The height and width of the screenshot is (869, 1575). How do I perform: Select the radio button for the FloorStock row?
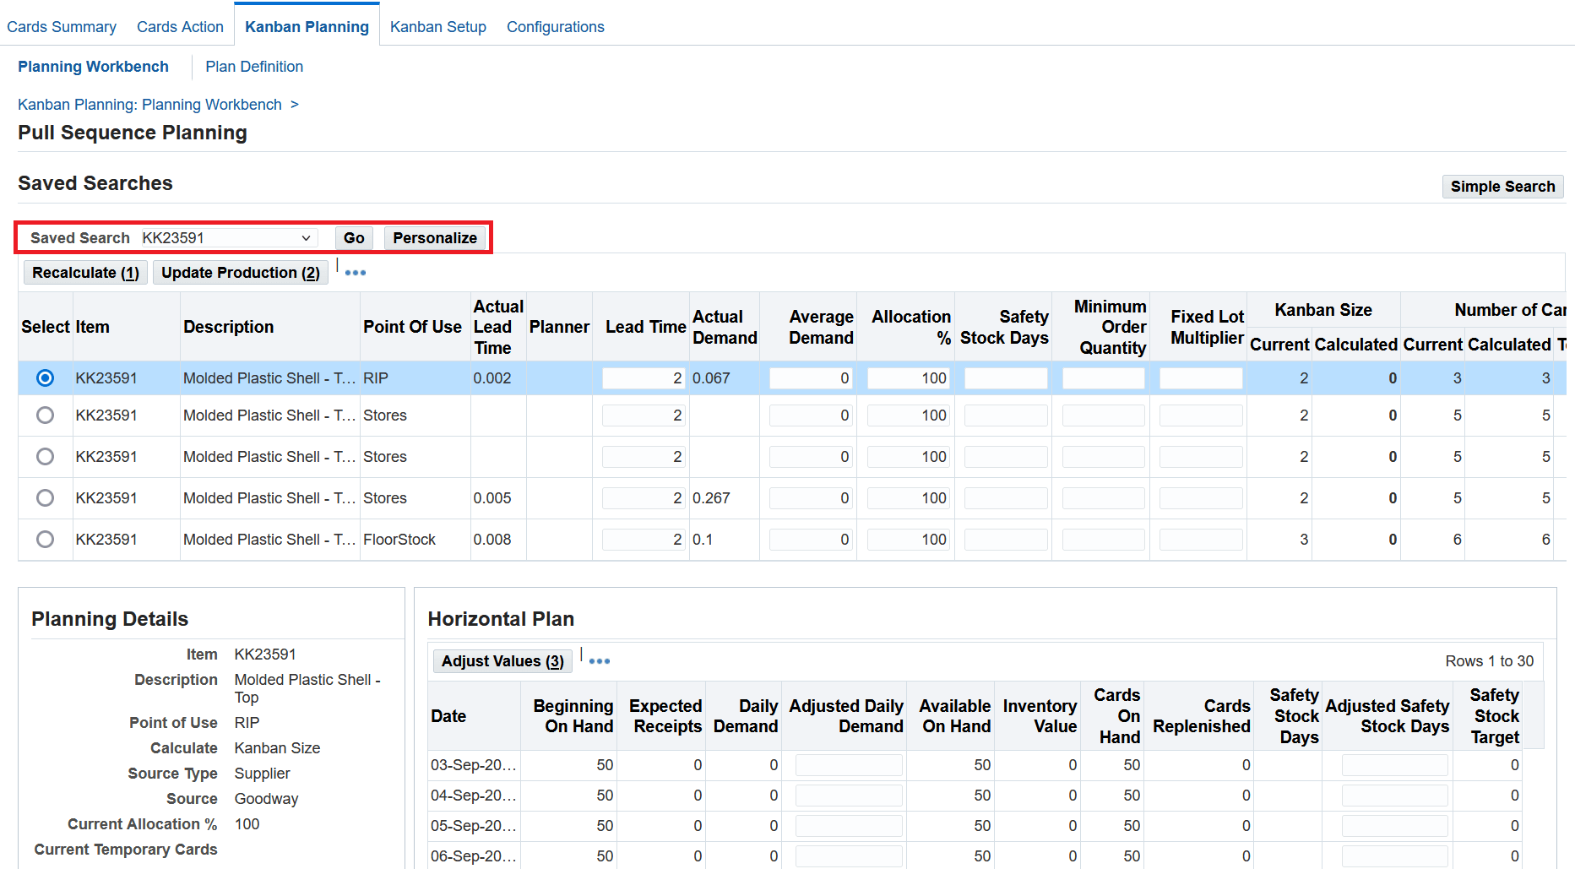click(45, 539)
